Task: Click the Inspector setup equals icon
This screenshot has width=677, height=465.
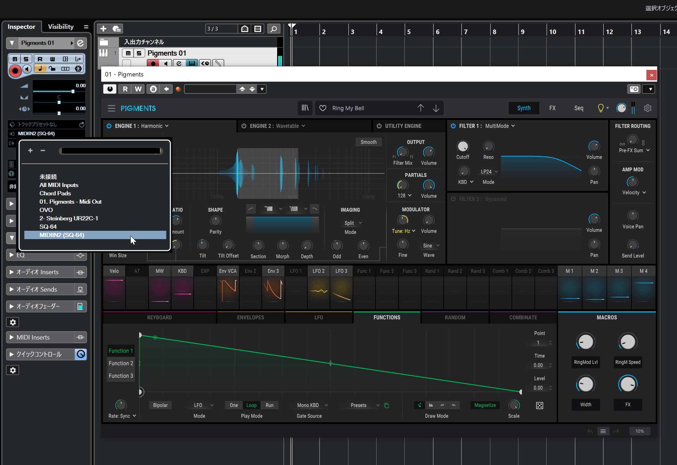Action: point(86,27)
